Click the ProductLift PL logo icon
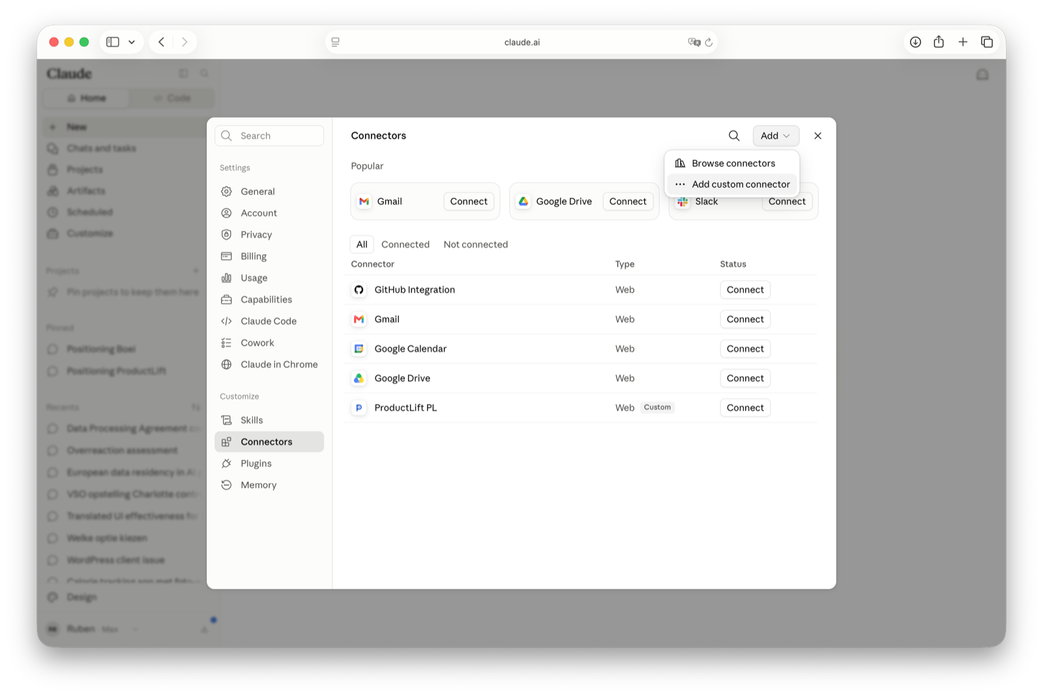 [x=359, y=408]
